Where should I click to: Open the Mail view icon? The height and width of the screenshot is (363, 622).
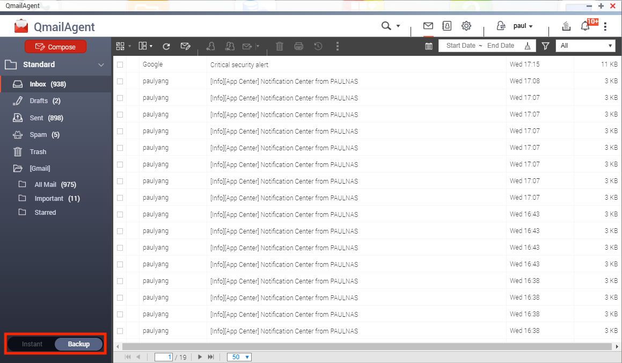coord(428,25)
